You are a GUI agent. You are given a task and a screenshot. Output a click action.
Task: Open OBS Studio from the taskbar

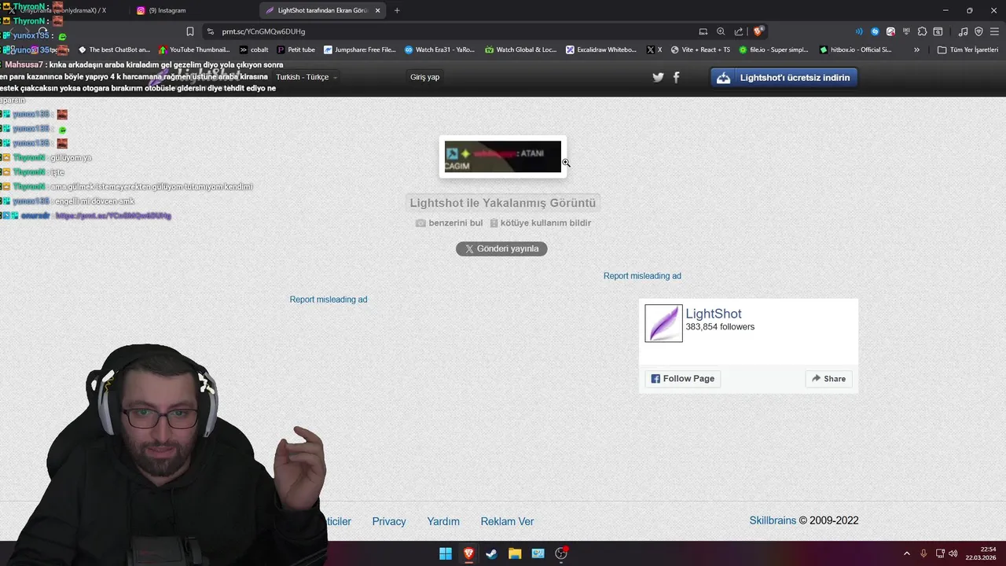click(561, 553)
